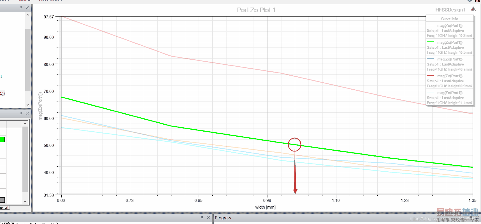Click the Curve Info legend header
This screenshot has width=481, height=224.
(x=450, y=19)
